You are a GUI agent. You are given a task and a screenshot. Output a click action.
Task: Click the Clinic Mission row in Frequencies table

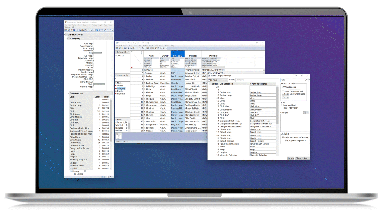pos(89,117)
